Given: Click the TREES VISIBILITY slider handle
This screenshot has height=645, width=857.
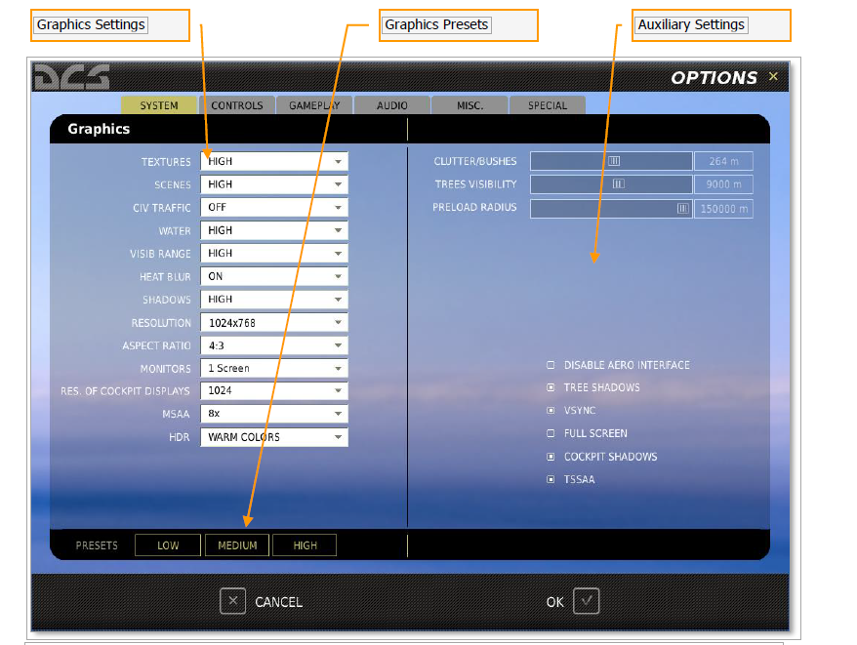Looking at the screenshot, I should point(618,183).
